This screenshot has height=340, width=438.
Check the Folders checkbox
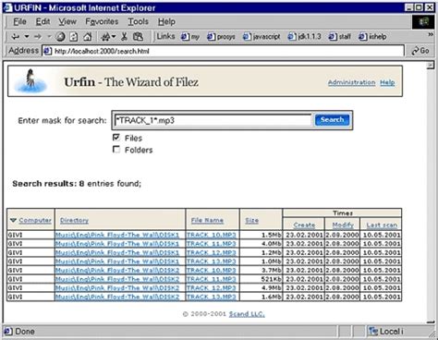click(x=116, y=150)
